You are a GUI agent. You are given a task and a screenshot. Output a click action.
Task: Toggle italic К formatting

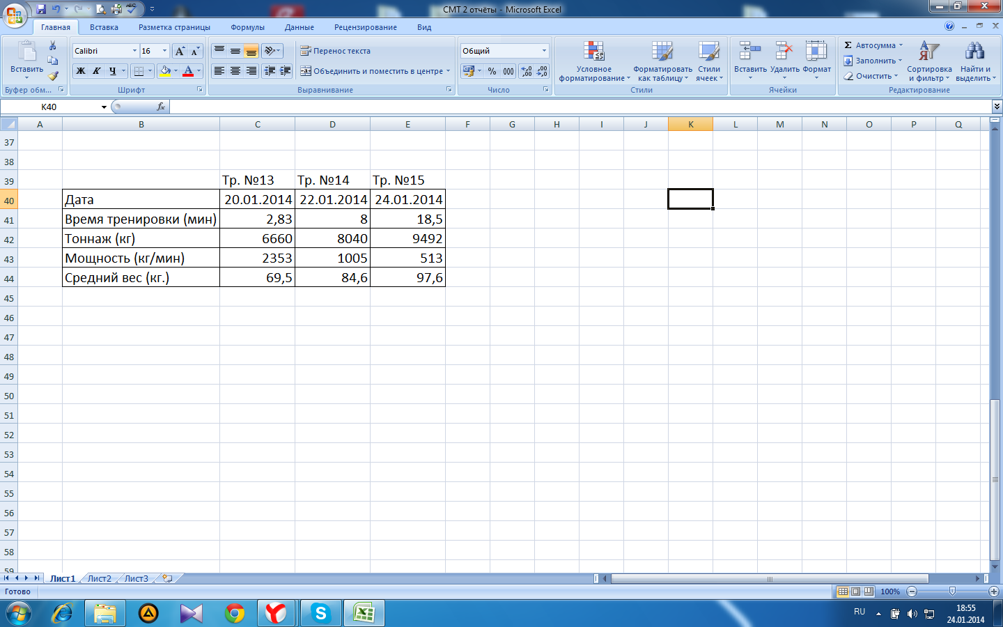[x=97, y=71]
